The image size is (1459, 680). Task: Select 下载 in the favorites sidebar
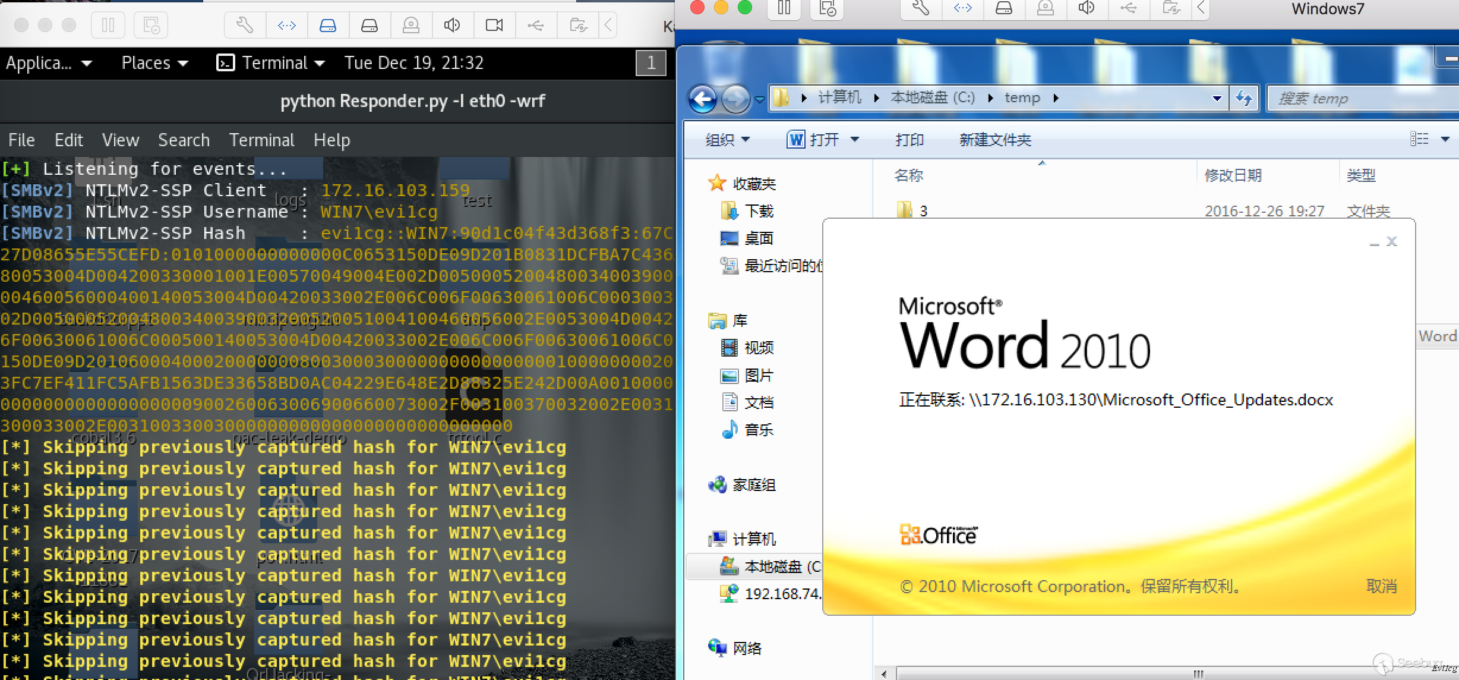click(758, 211)
